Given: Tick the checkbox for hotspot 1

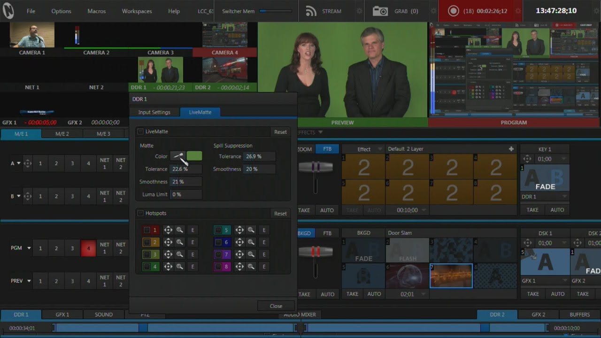Looking at the screenshot, I should [147, 230].
